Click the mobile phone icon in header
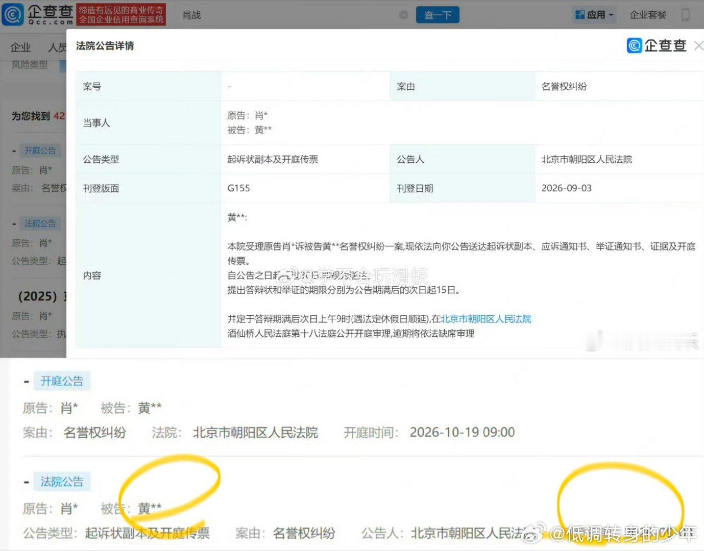704x551 pixels. click(x=686, y=15)
